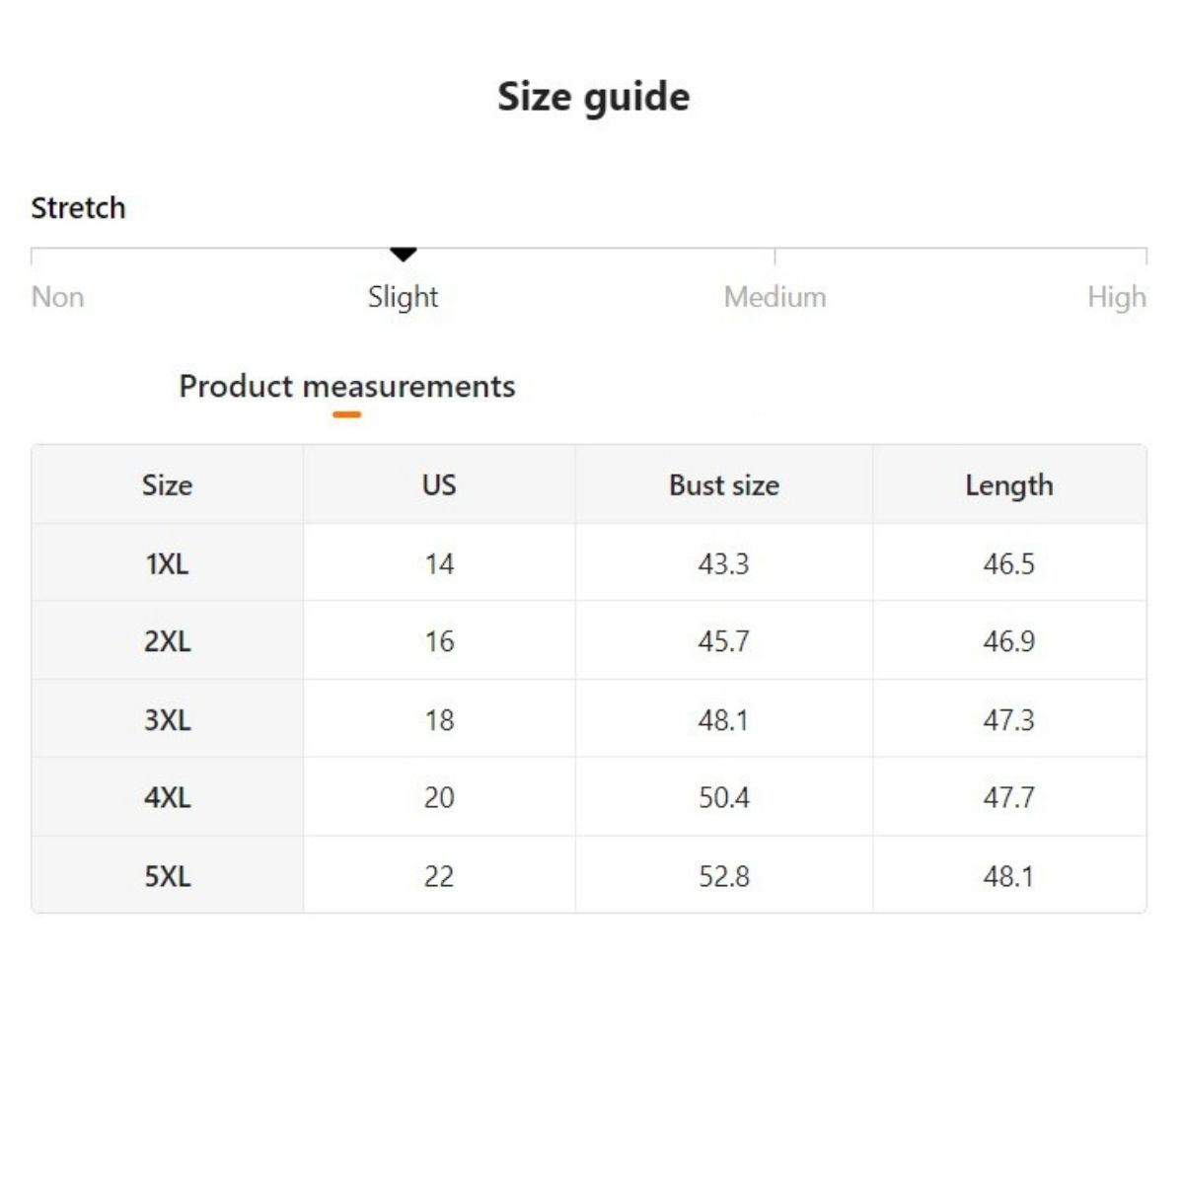
Task: Select the 1XL size row label
Action: click(167, 564)
